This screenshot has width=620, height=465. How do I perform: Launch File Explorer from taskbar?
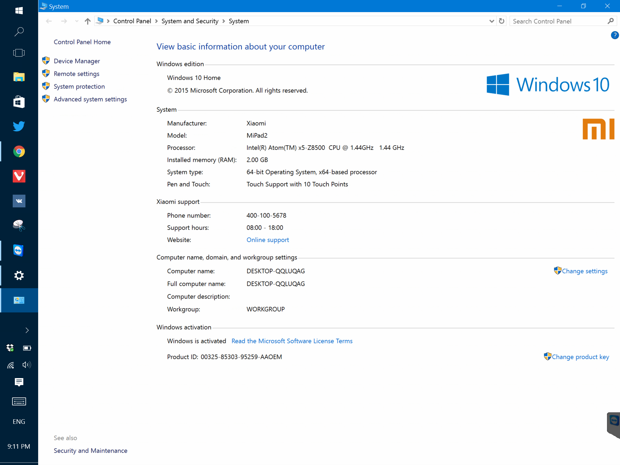point(19,77)
